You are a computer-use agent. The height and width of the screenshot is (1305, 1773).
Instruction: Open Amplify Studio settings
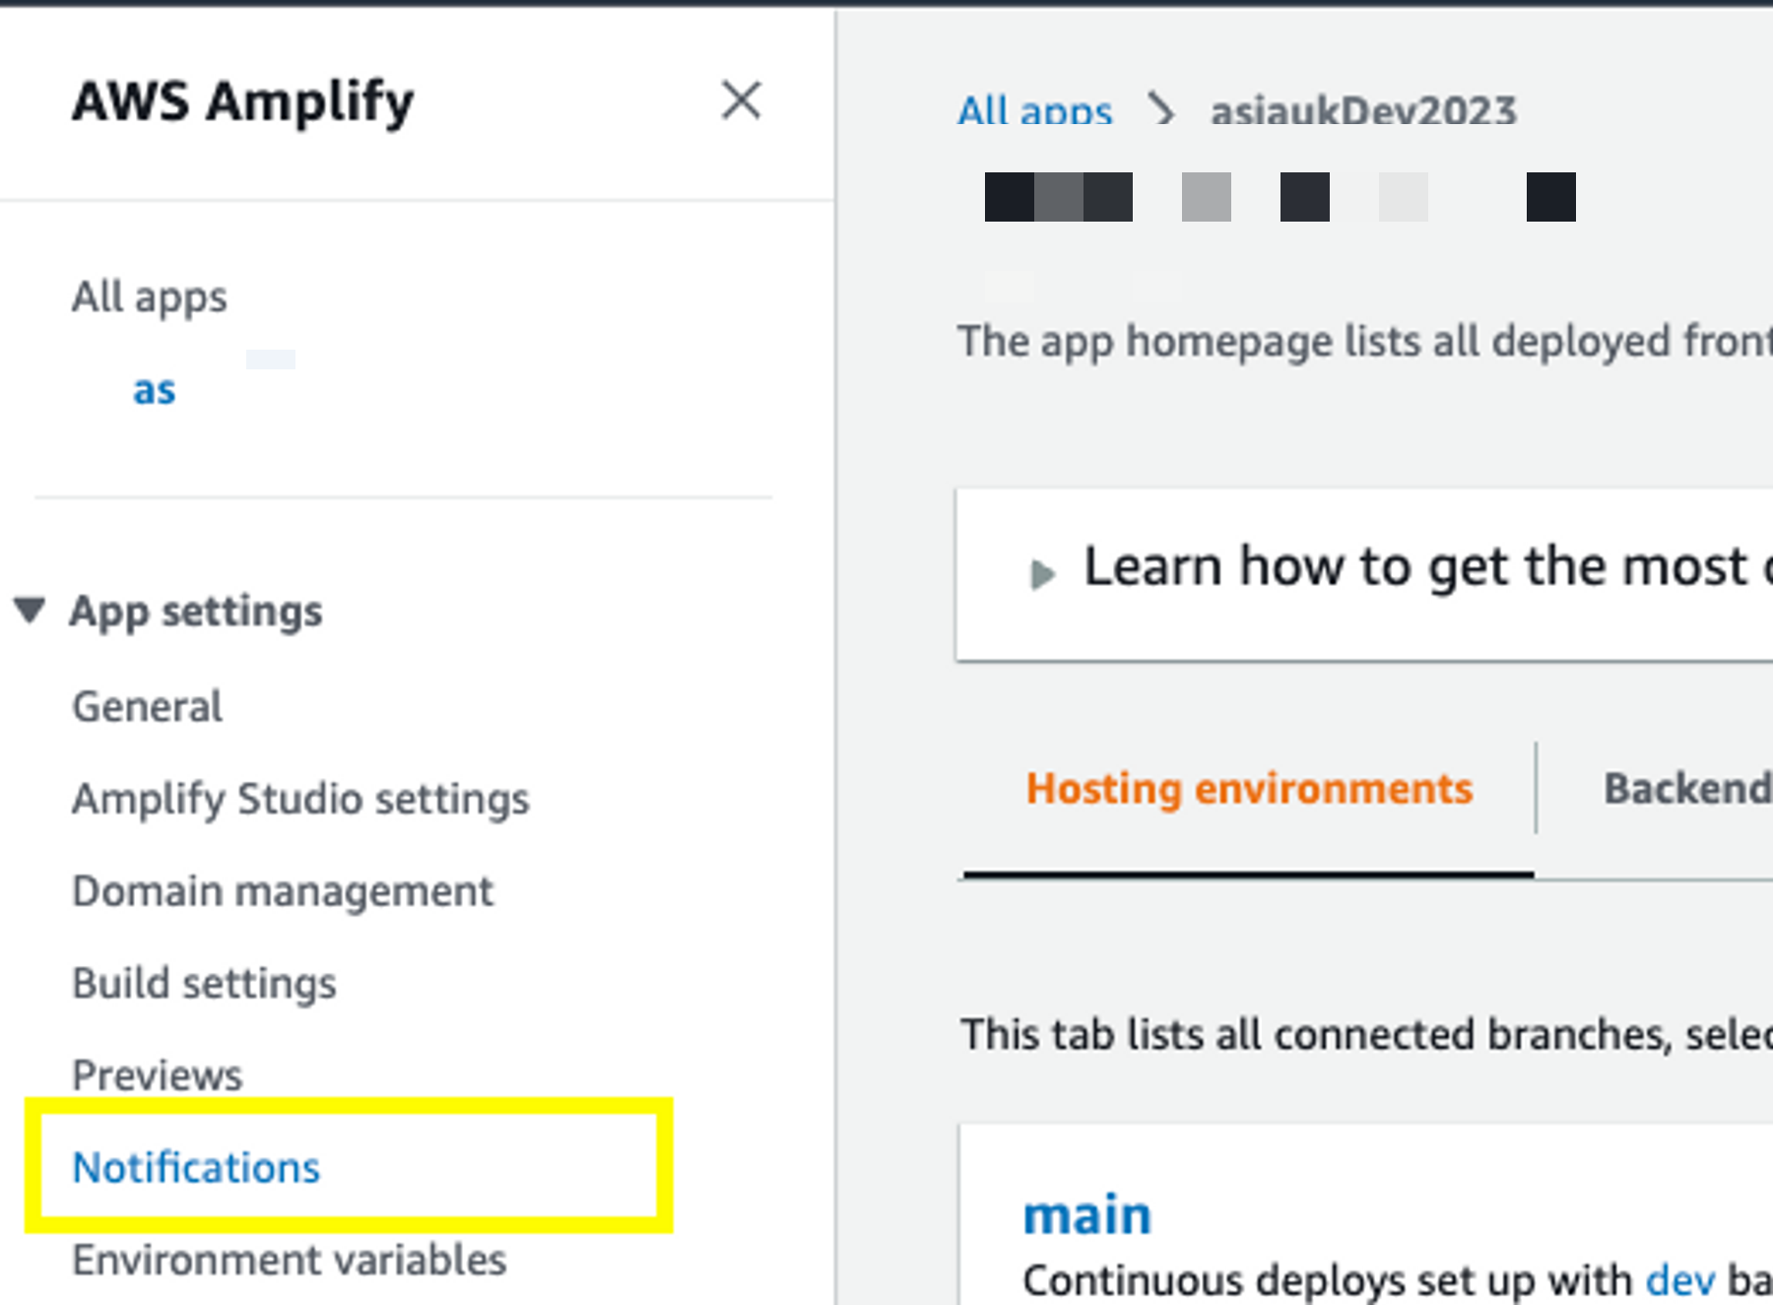[300, 799]
